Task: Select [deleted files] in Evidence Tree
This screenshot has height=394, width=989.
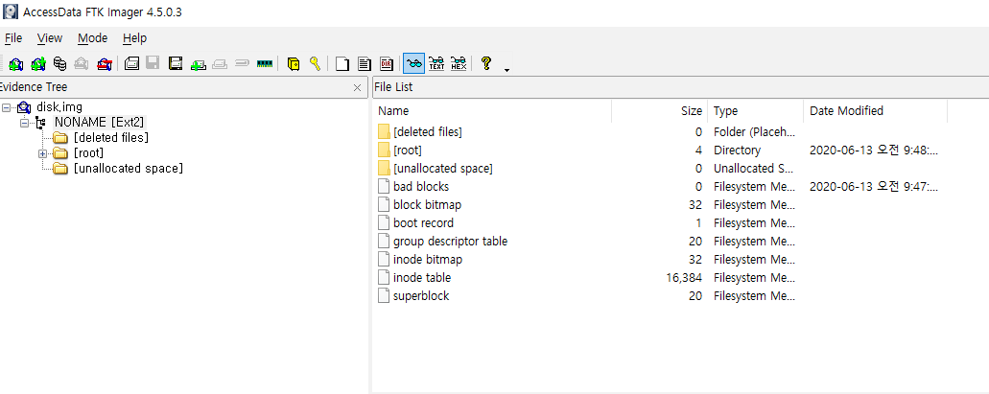Action: click(x=111, y=137)
